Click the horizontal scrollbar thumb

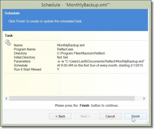(x=72, y=98)
